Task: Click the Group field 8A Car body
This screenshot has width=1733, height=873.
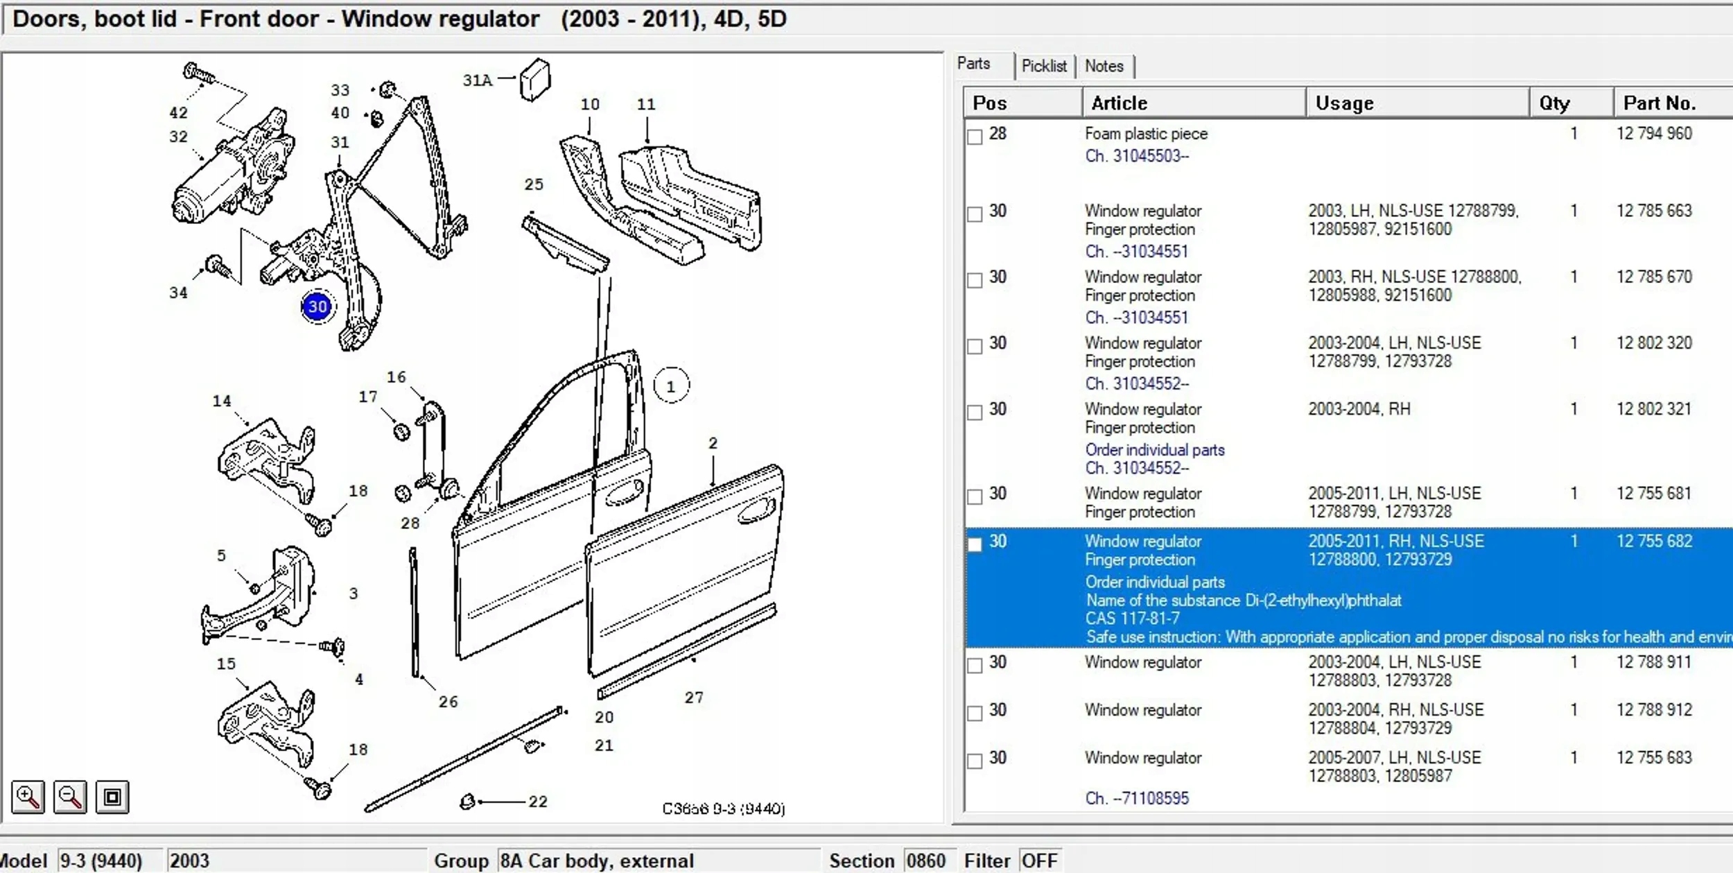Action: [657, 861]
